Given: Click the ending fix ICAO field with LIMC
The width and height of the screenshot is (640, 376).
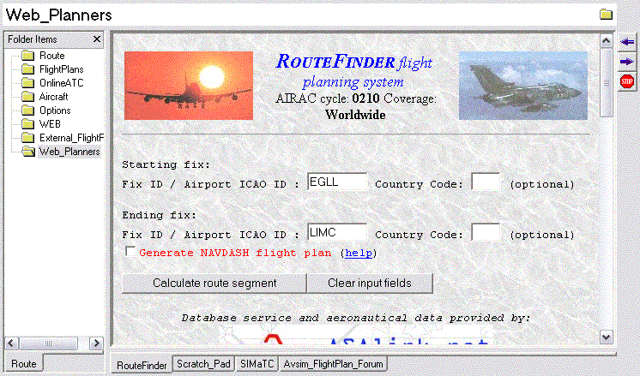Looking at the screenshot, I should [337, 232].
